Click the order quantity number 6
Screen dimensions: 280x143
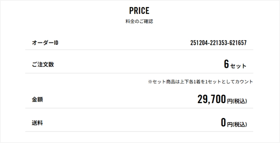pos(226,64)
